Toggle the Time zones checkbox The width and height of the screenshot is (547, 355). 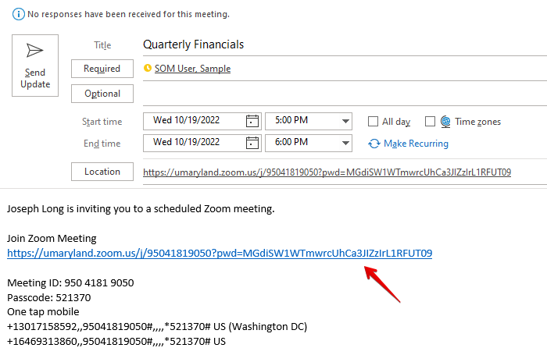pyautogui.click(x=429, y=122)
